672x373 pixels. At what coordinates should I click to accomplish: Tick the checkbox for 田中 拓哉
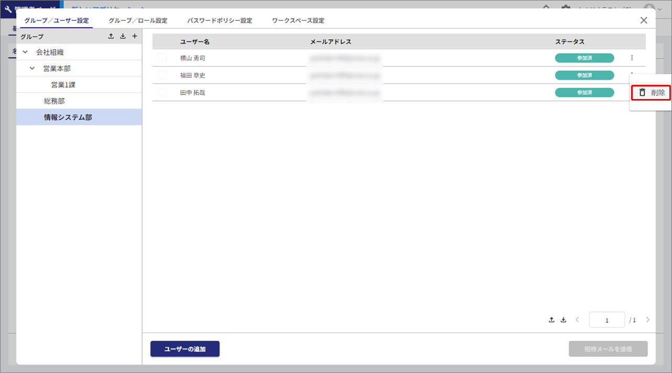(162, 93)
